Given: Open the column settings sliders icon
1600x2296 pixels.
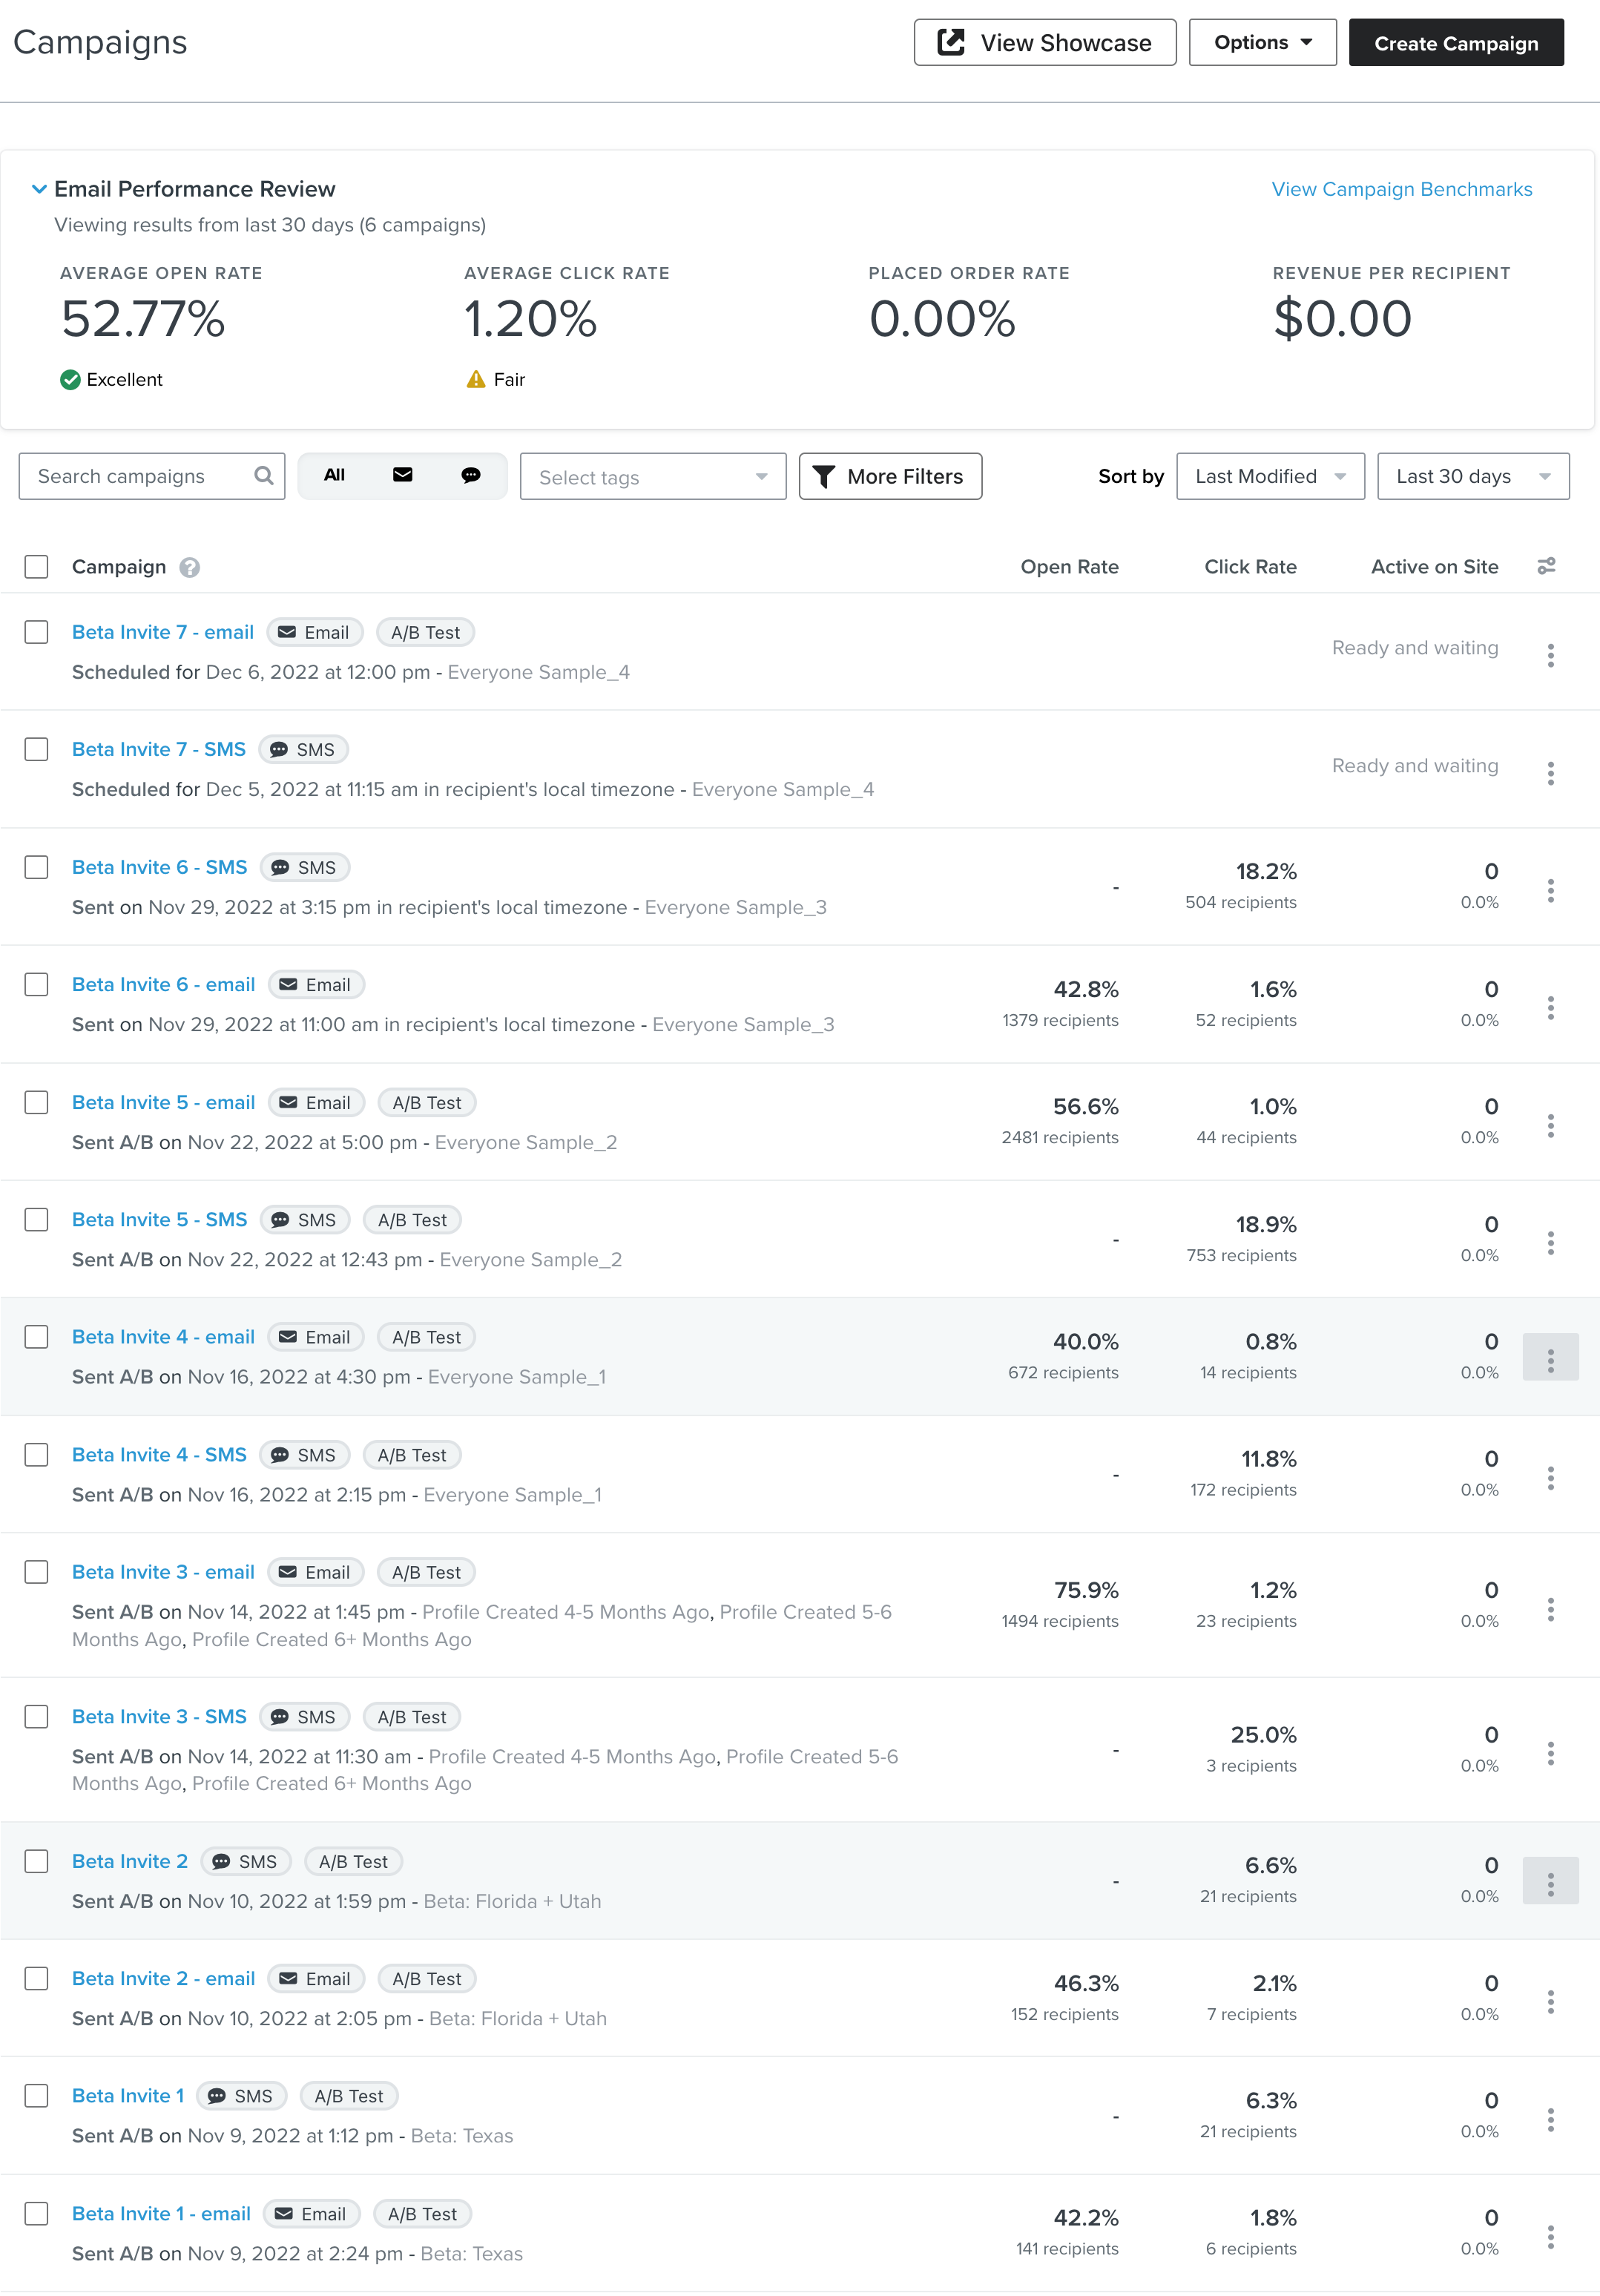Looking at the screenshot, I should 1546,566.
